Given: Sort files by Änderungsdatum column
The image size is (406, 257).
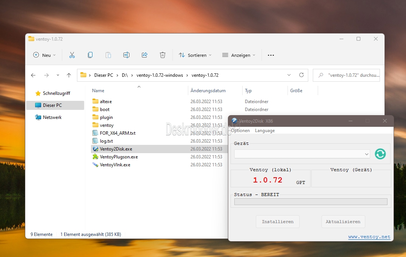Looking at the screenshot, I should click(208, 91).
